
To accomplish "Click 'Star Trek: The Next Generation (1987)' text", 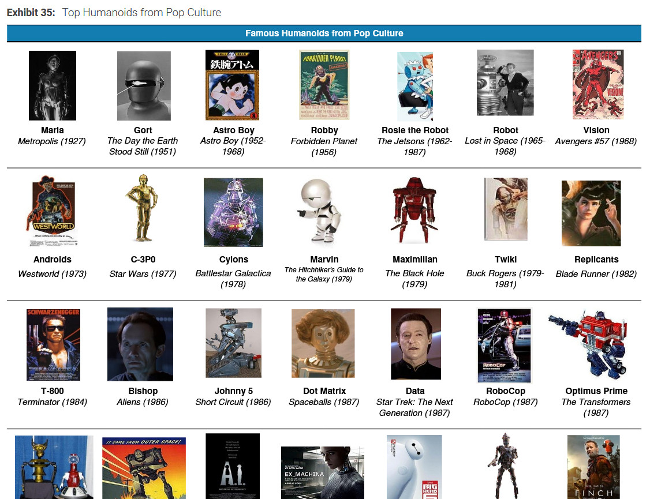I will click(414, 407).
